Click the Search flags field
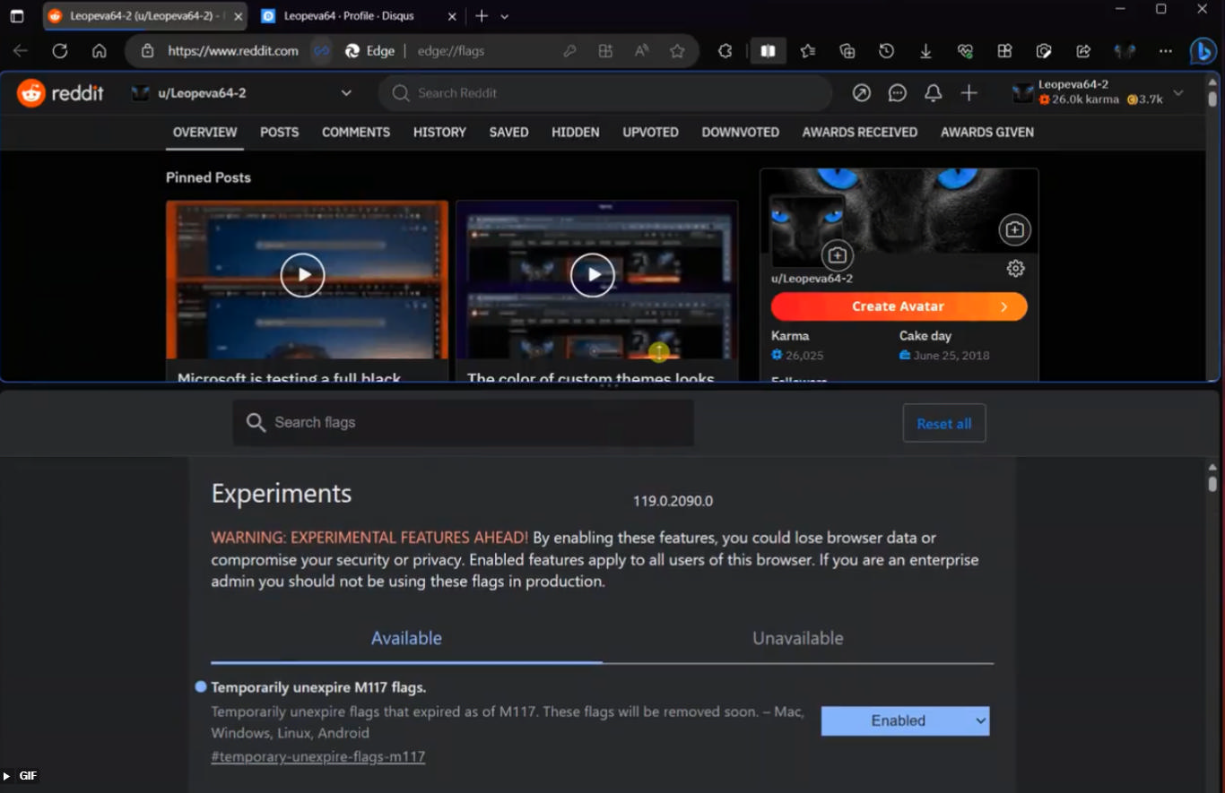This screenshot has height=793, width=1225. click(463, 423)
